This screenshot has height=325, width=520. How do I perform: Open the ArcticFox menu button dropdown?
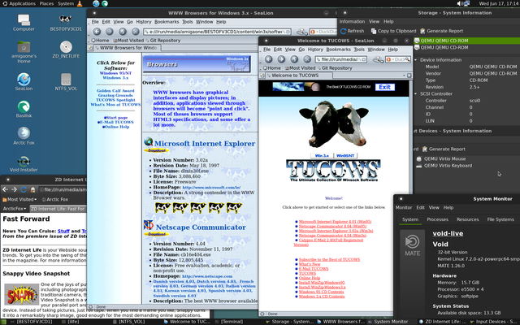coord(15,209)
